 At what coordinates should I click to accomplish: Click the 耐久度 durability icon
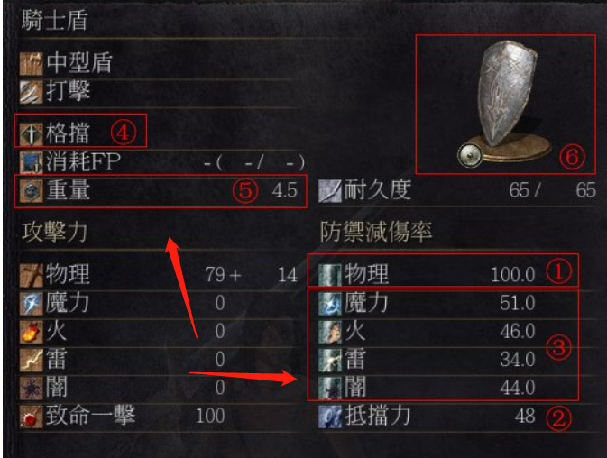[x=330, y=191]
